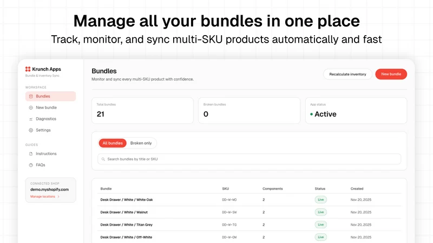Click the FAQs question mark icon
This screenshot has height=243, width=433.
pos(31,165)
